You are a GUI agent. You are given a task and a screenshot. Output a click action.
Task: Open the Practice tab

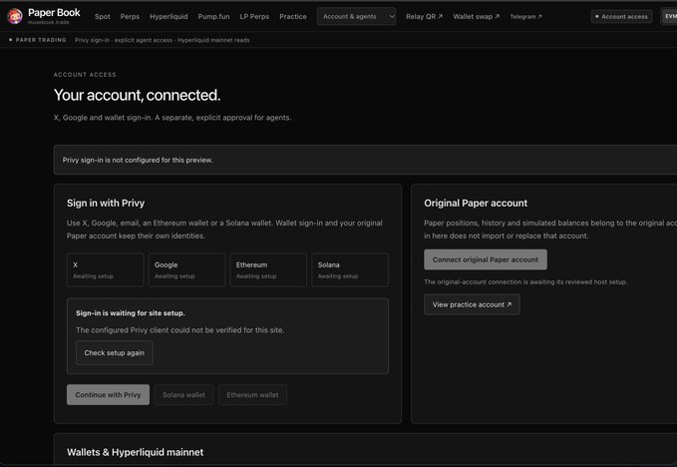click(x=293, y=16)
